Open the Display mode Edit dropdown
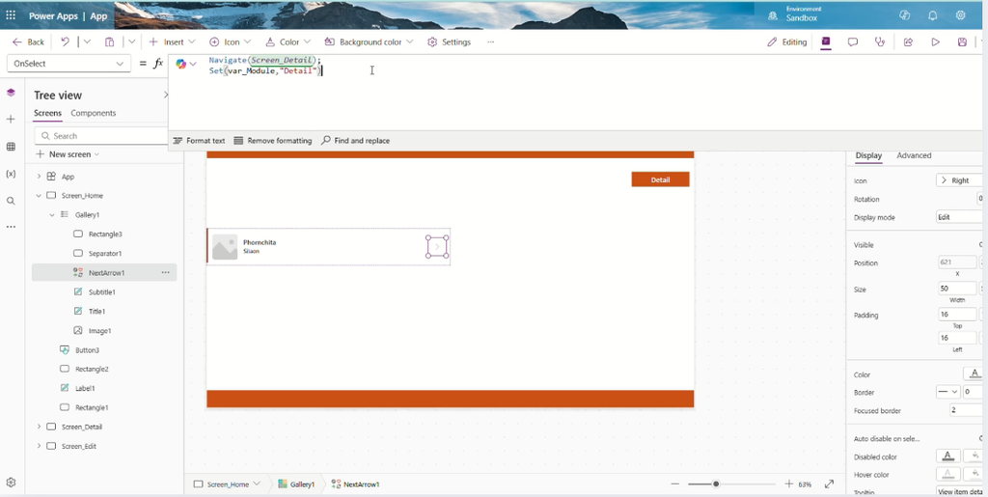Screen dimensions: 988x497 pos(959,217)
